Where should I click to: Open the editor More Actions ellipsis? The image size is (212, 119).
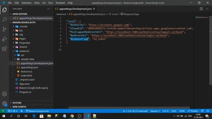(x=207, y=9)
